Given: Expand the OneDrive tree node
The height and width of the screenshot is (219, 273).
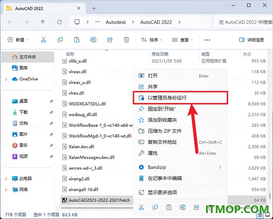Looking at the screenshot, I should (x=6, y=79).
